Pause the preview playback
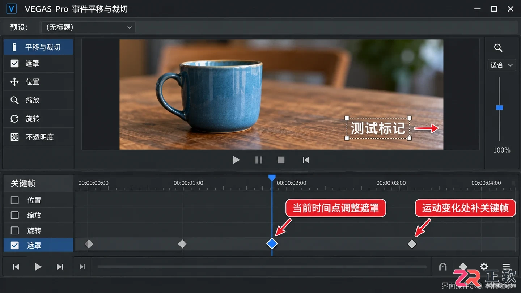 pos(259,160)
